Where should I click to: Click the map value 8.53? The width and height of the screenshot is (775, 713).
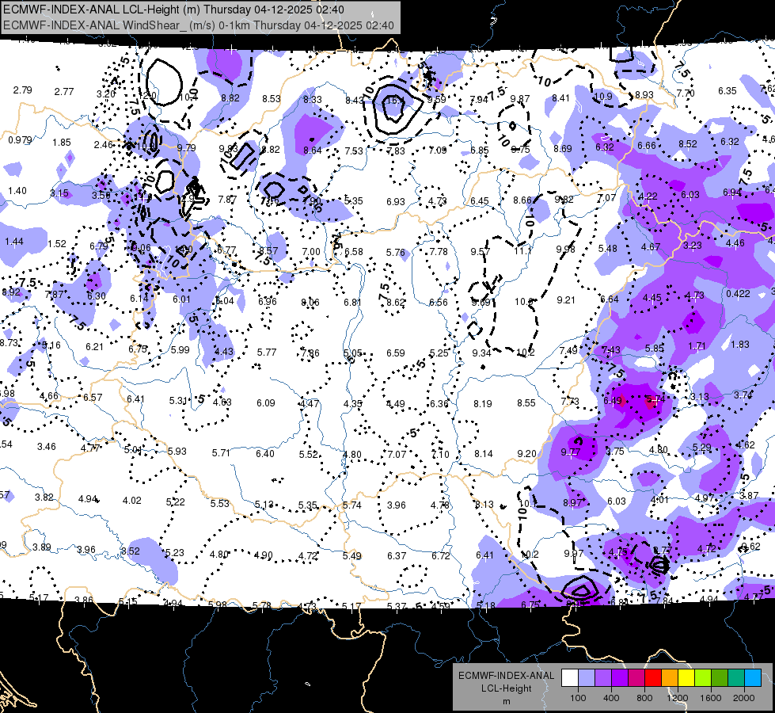click(272, 99)
